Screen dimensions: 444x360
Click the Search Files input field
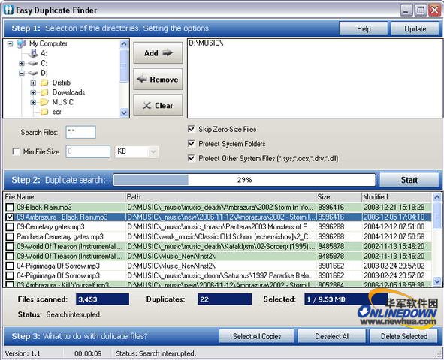[80, 132]
